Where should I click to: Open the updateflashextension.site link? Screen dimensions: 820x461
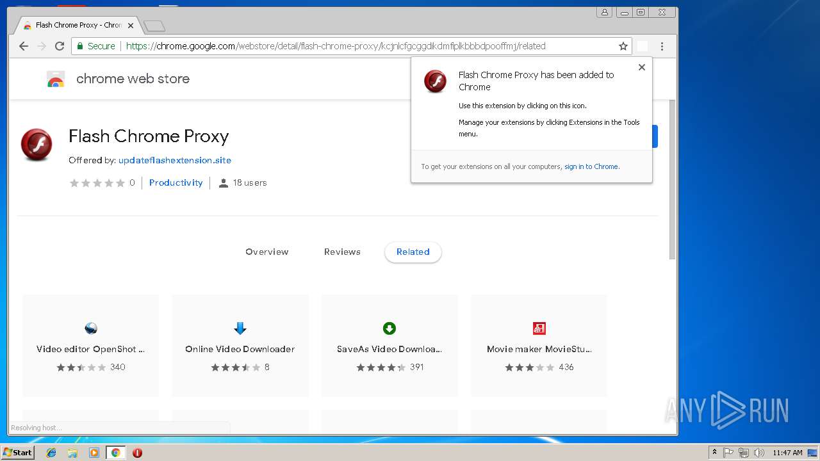click(175, 160)
